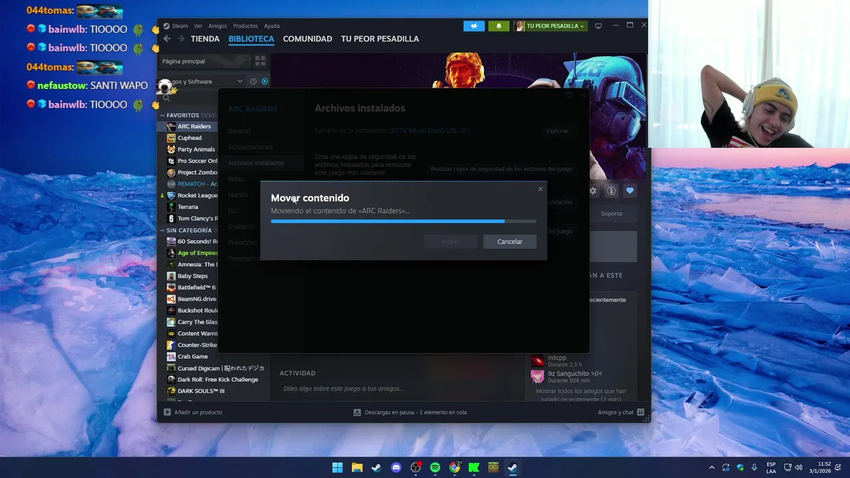Open the Soporte tab
The height and width of the screenshot is (478, 850).
612,214
